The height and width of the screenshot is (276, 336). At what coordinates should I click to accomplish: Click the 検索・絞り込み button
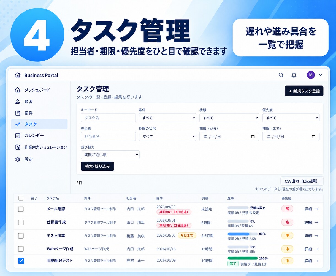coord(97,166)
